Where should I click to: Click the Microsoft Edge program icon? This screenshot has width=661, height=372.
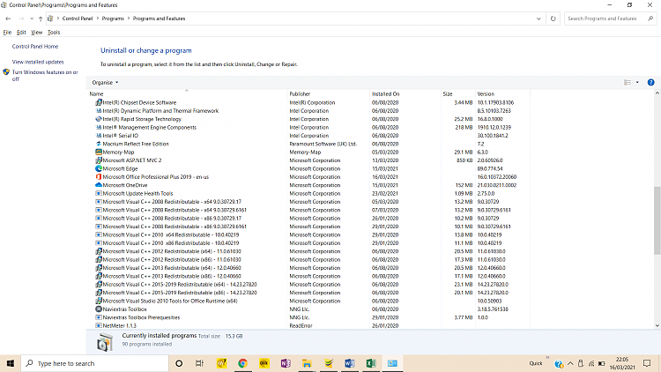coord(98,168)
